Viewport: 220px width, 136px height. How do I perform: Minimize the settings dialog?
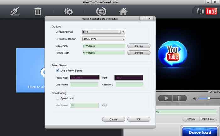(x=143, y=19)
